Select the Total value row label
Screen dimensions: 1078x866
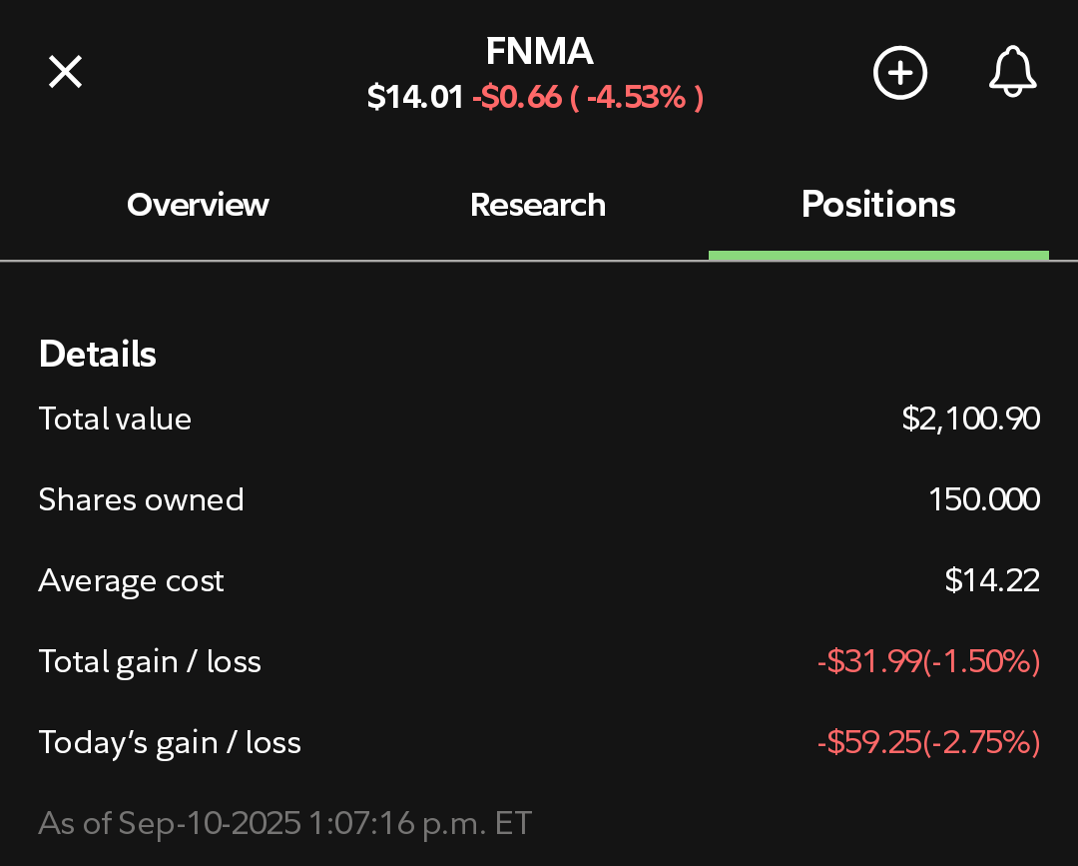pos(115,419)
